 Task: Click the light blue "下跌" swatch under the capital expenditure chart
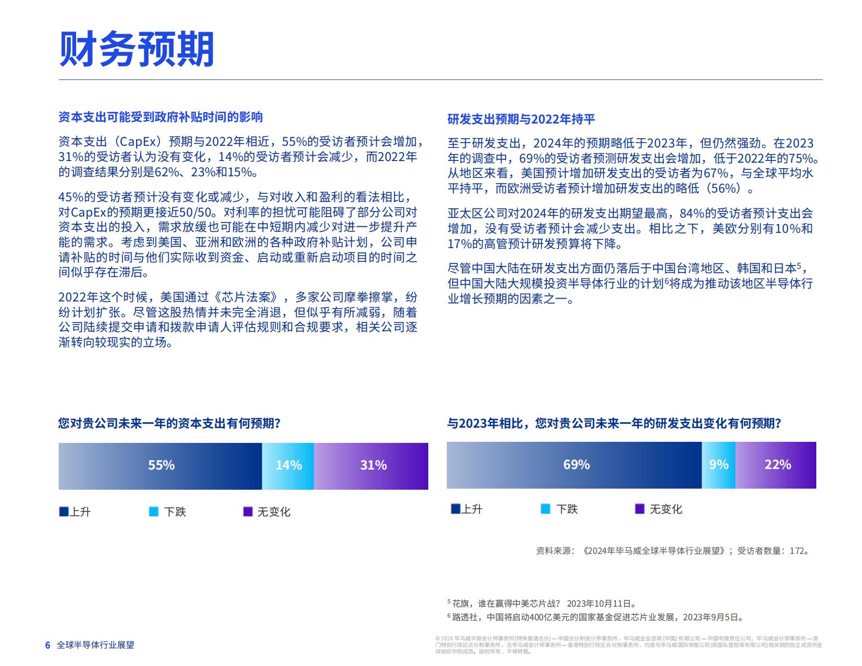(x=154, y=511)
